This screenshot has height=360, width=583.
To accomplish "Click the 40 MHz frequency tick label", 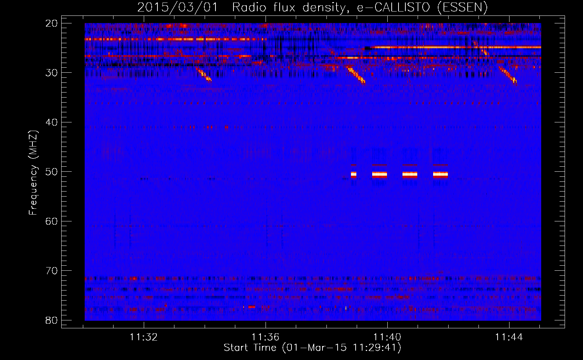I will pyautogui.click(x=52, y=122).
